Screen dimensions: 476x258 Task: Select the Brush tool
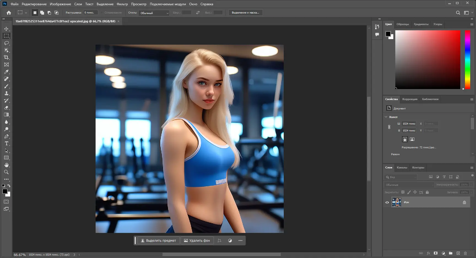6,86
